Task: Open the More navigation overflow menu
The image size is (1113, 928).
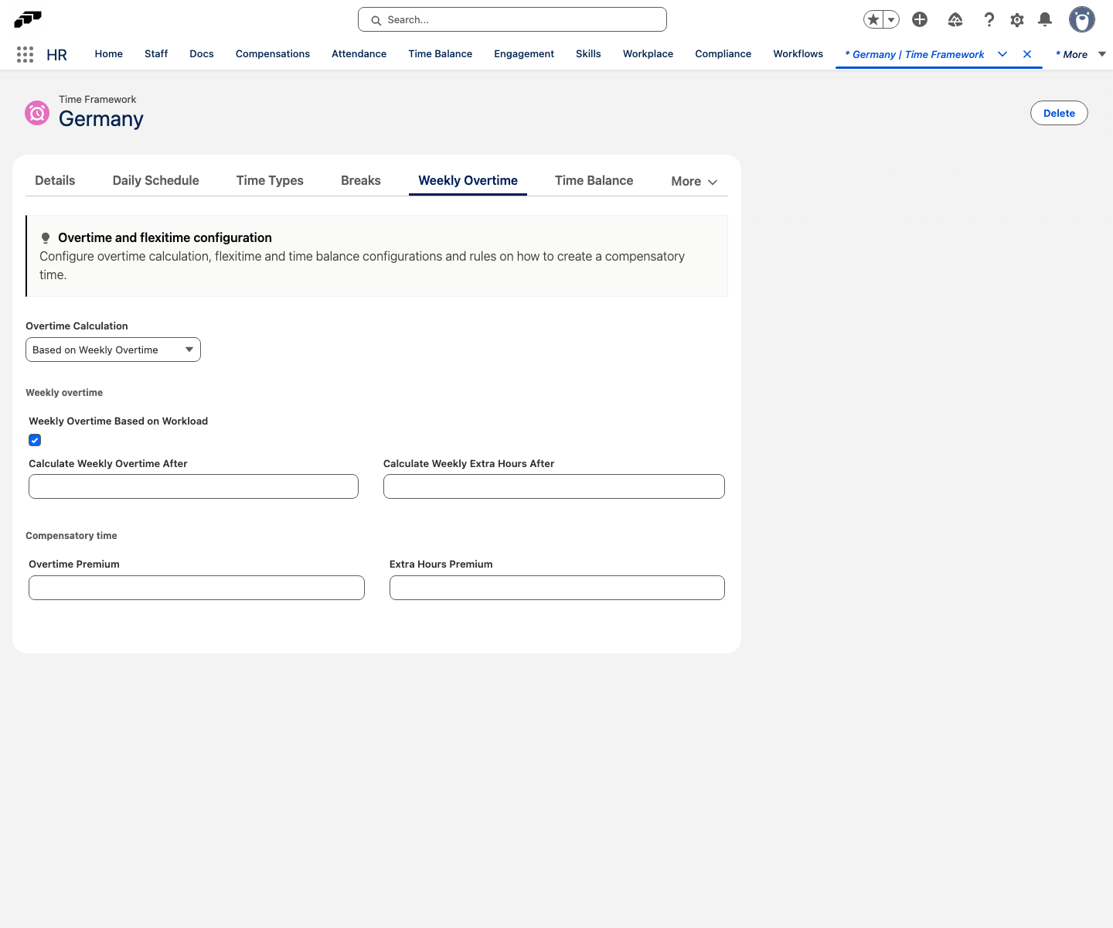Action: click(x=1081, y=54)
